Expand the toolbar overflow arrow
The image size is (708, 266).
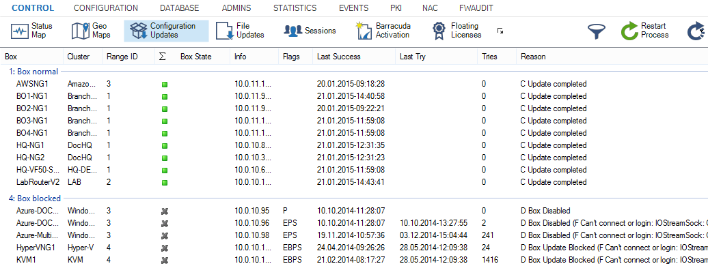point(500,31)
